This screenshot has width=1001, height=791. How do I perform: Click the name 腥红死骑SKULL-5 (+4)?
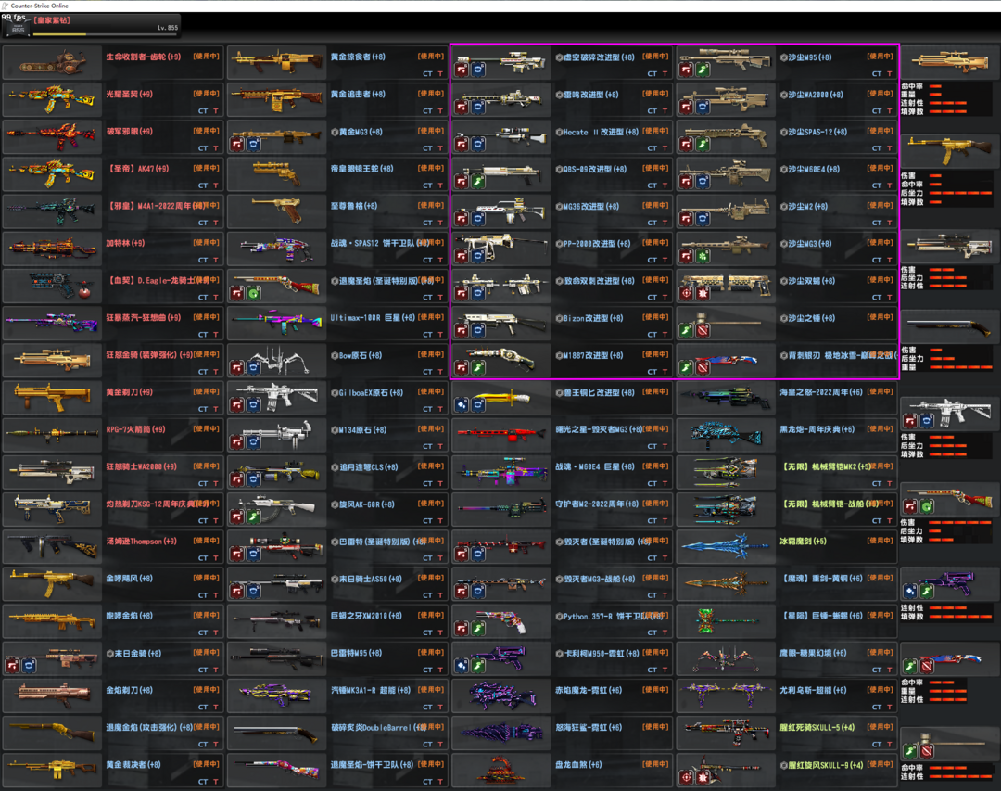[817, 727]
